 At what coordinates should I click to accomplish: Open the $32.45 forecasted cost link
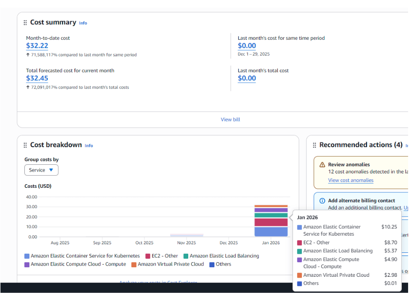tap(37, 78)
